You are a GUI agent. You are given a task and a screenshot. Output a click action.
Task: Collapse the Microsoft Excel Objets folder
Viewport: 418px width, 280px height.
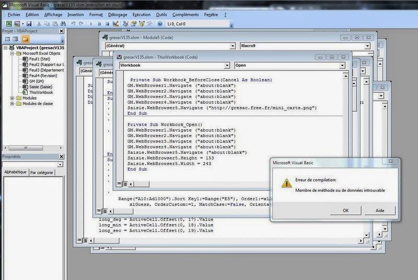coord(12,54)
